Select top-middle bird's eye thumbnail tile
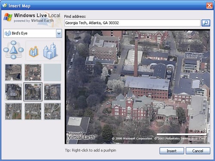The height and width of the screenshot is (161, 215). point(33,73)
